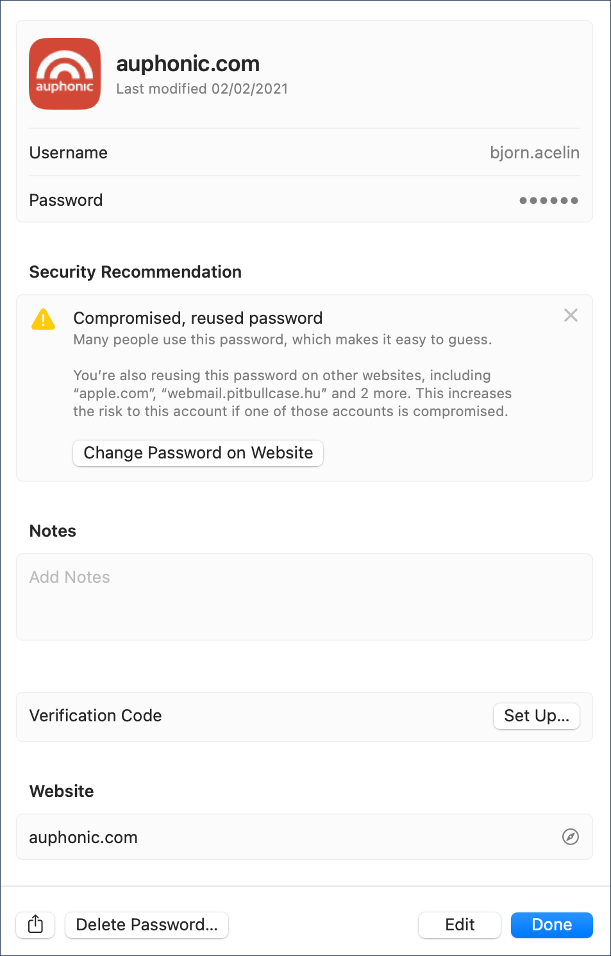This screenshot has height=956, width=611.
Task: Click the blue Done button
Action: coord(551,925)
